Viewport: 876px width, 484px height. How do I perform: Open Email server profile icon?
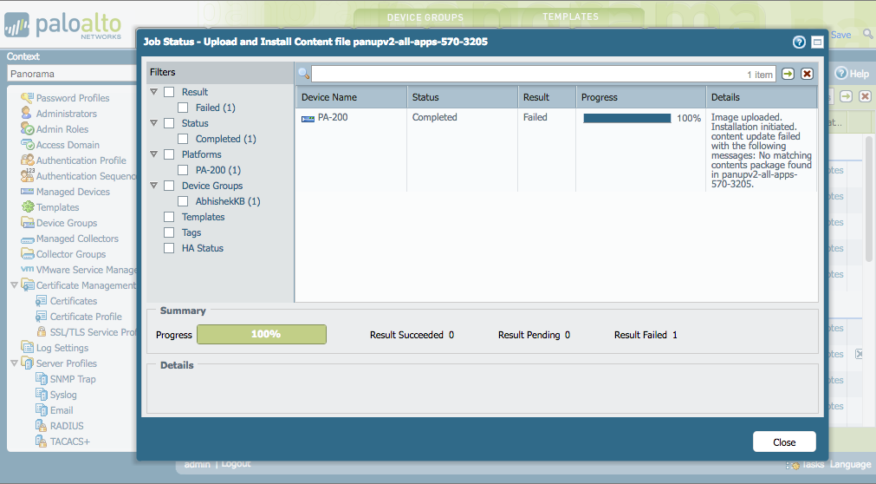click(41, 410)
